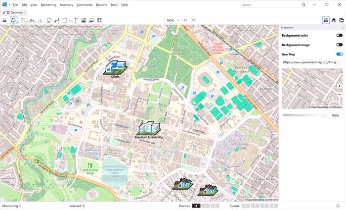Click the ellipsis button beside the map URL
The height and width of the screenshot is (210, 346).
coord(340,62)
